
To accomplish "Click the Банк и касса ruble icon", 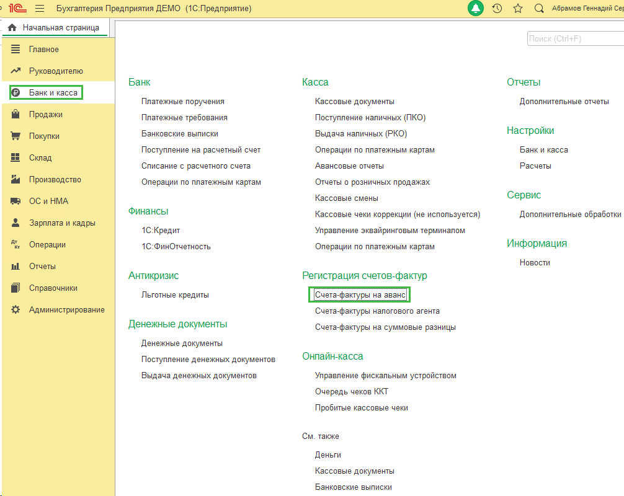I will tap(16, 92).
